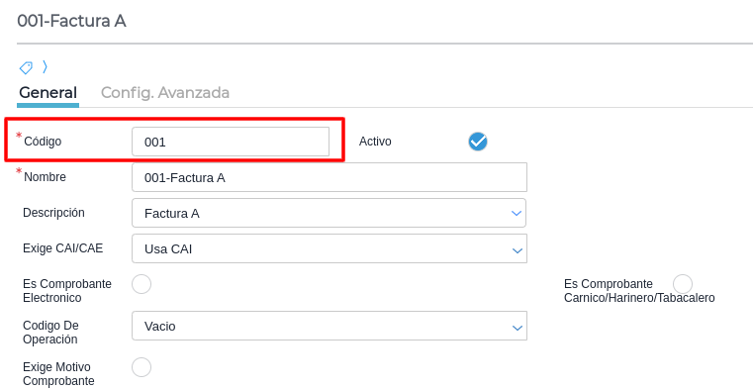Expand the Codigo De Operación dropdown arrow
The image size is (753, 389).
pyautogui.click(x=518, y=328)
